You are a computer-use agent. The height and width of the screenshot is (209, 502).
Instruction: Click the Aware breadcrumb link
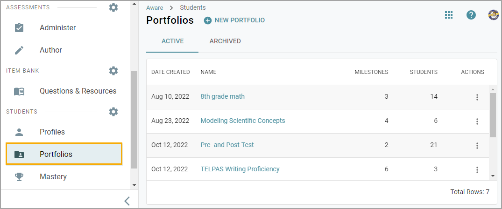(x=155, y=7)
